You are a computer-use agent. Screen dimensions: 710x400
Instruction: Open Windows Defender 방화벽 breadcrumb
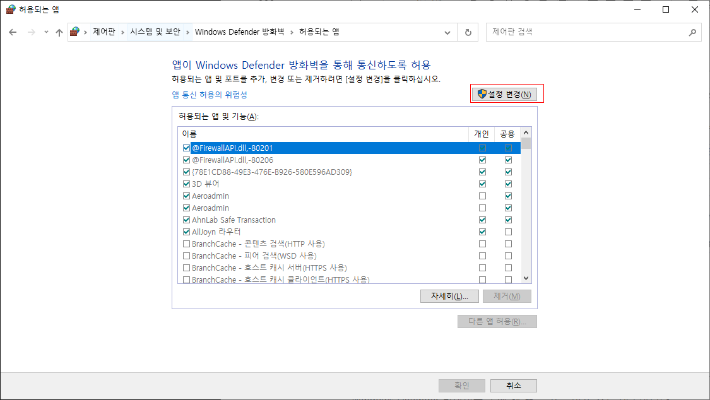click(x=240, y=32)
